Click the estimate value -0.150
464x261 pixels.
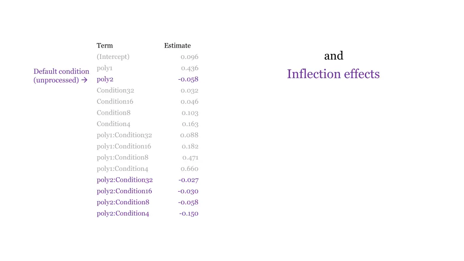coord(188,214)
